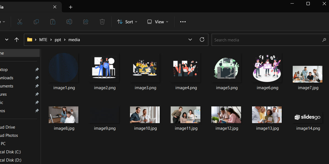Screen dimensions: 329x164
Task: Click the Cut icon in the toolbar
Action: (20, 22)
